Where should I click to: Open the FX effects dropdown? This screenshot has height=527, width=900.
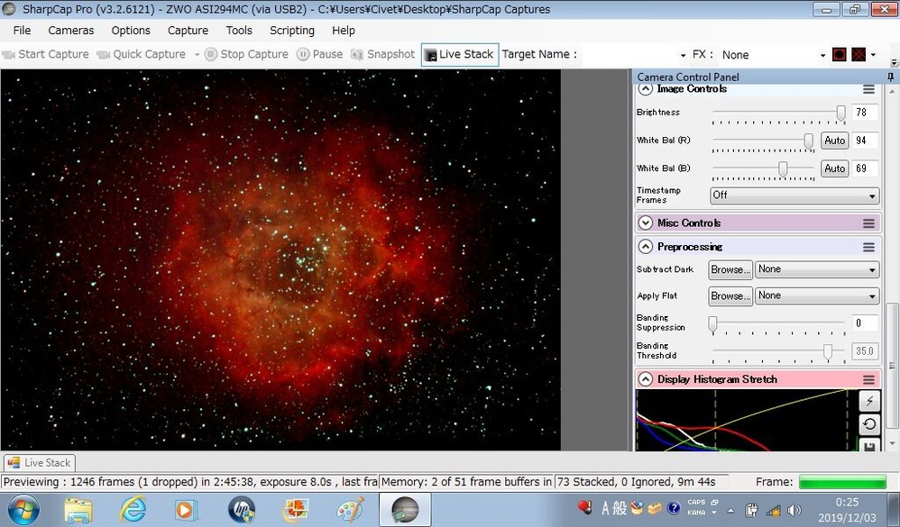pyautogui.click(x=773, y=55)
